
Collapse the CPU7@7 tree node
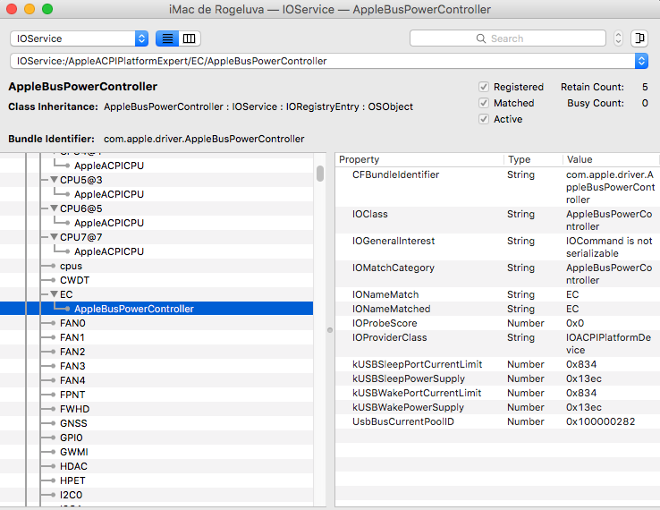coord(54,237)
